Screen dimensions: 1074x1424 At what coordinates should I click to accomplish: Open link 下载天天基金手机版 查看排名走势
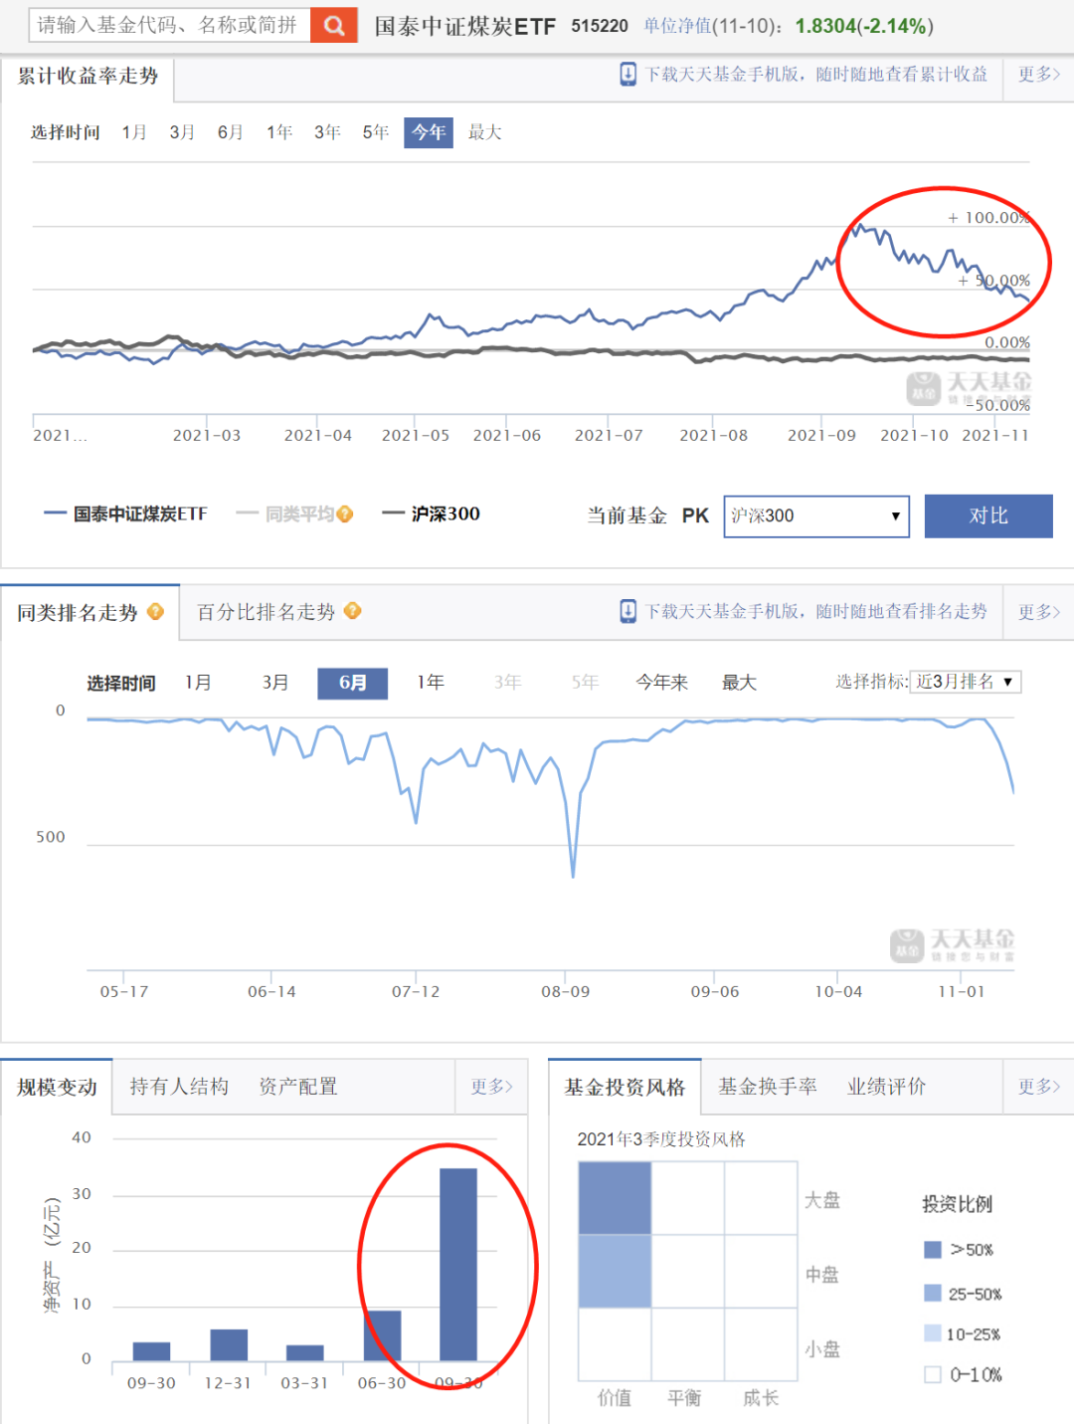[x=816, y=612]
